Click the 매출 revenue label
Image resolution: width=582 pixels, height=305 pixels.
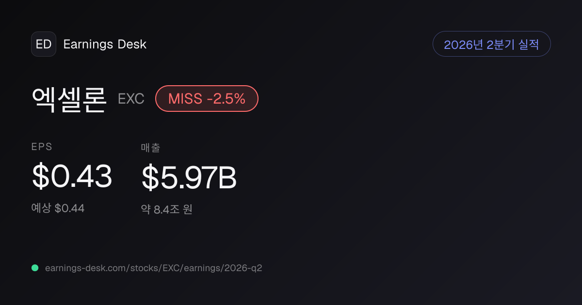click(150, 148)
